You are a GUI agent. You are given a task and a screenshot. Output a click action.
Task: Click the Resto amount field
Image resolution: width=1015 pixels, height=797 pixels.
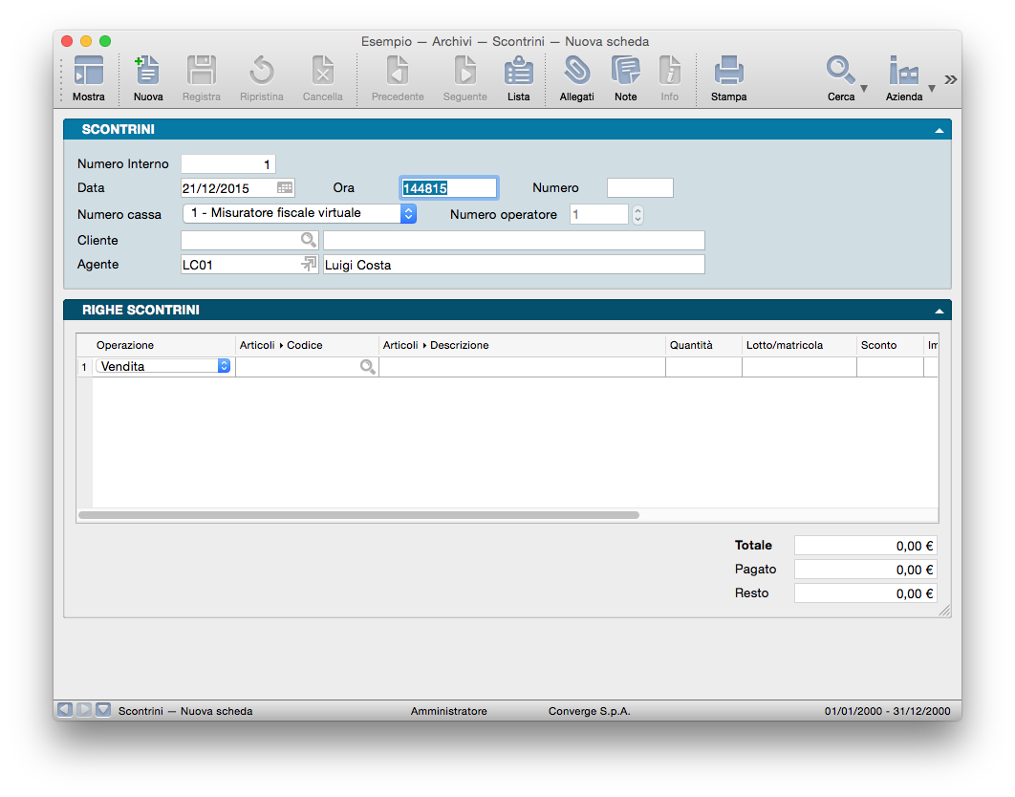pos(866,593)
